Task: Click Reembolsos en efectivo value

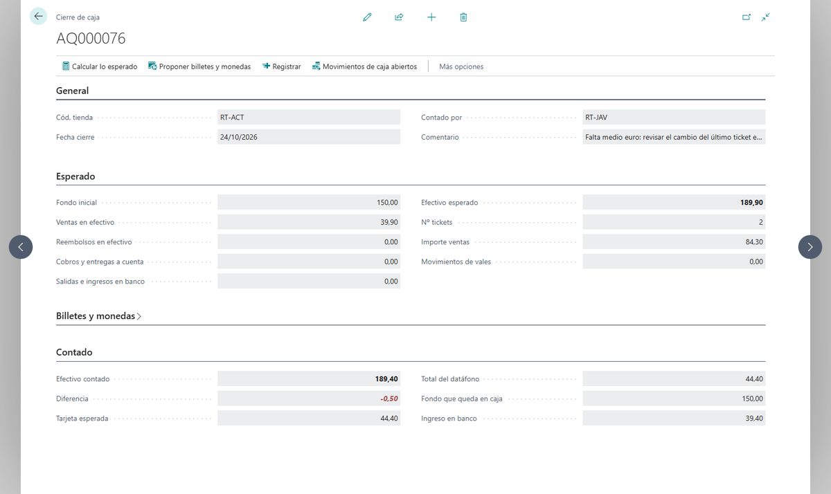Action: (309, 242)
